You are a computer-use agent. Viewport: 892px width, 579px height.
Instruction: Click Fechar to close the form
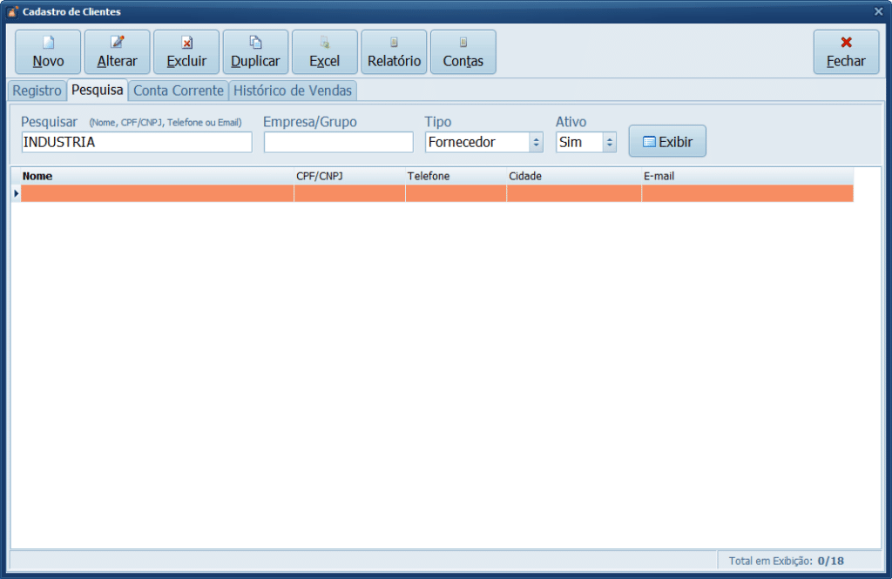click(846, 52)
